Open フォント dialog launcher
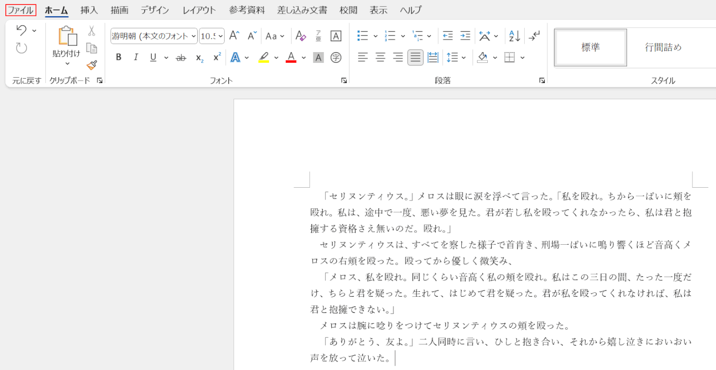This screenshot has height=370, width=716. tap(344, 81)
